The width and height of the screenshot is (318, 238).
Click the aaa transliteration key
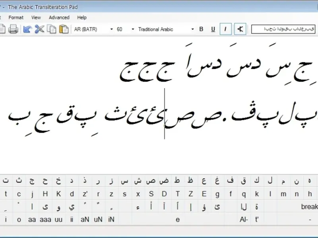click(x=45, y=220)
